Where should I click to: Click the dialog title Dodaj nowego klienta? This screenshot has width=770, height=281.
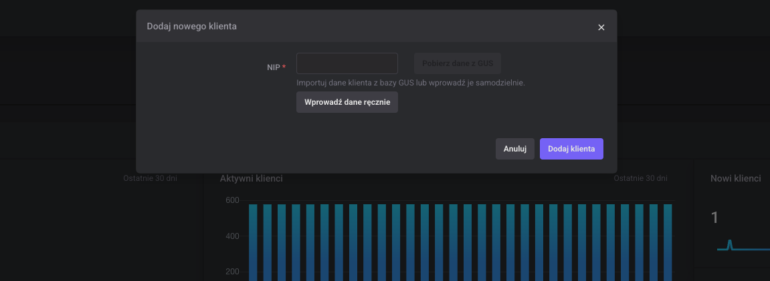tap(191, 27)
